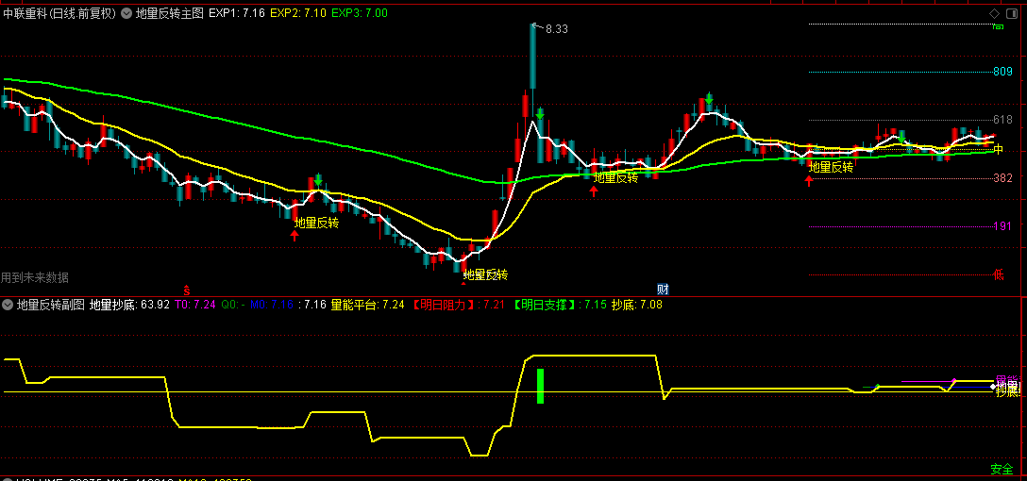This screenshot has height=481, width=1027.
Task: Click the 【明日支撑】: 7.15 value
Action: pos(559,305)
